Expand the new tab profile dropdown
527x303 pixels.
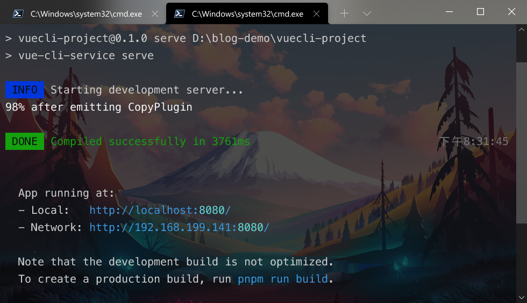pyautogui.click(x=367, y=13)
